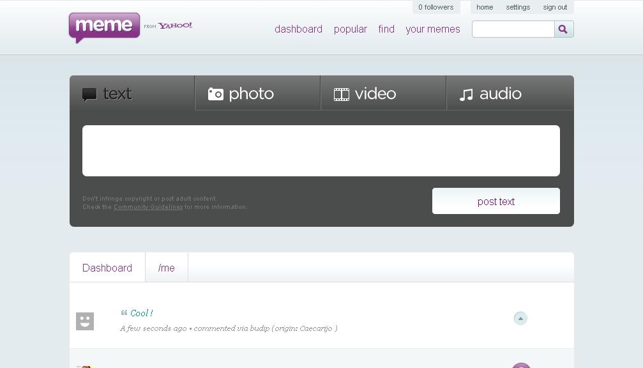This screenshot has width=643, height=368.
Task: Click sign out in the header
Action: [x=555, y=7]
